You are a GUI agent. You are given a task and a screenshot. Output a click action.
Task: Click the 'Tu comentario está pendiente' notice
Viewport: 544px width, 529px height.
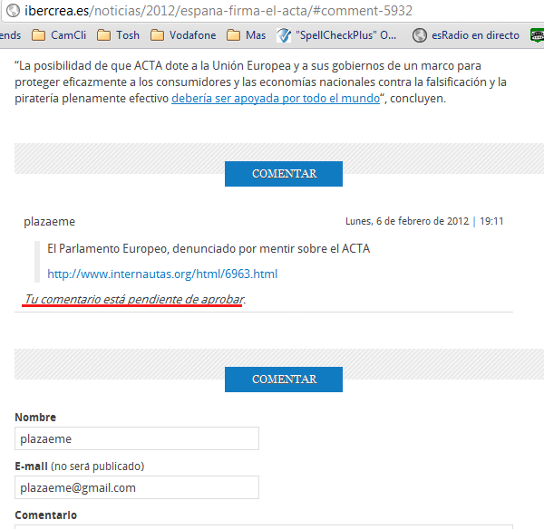pyautogui.click(x=134, y=299)
